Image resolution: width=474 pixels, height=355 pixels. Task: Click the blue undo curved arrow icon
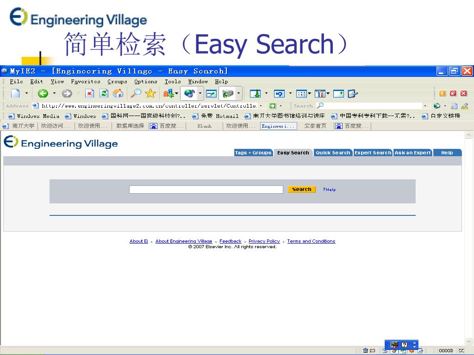(x=279, y=94)
